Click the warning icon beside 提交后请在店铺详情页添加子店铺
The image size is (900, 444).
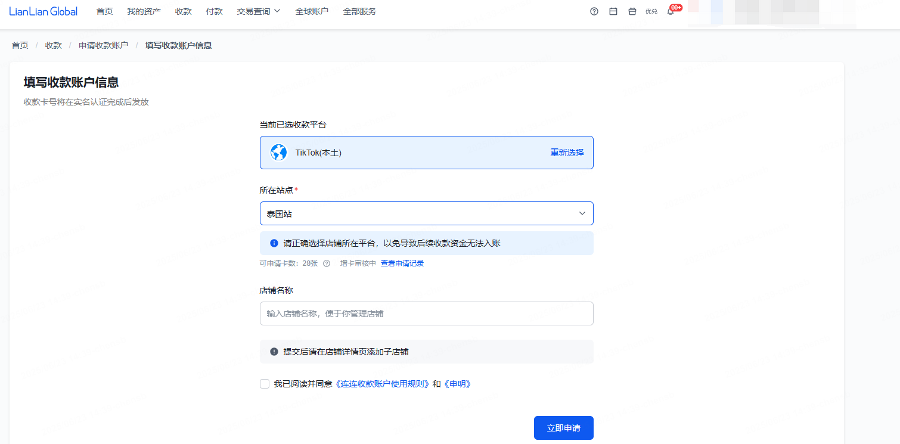274,352
